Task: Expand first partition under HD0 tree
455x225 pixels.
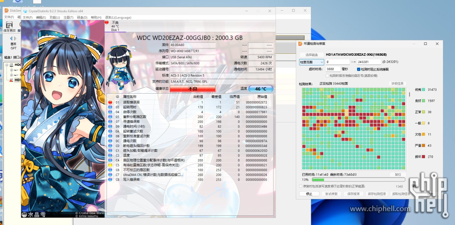Action: [11, 70]
